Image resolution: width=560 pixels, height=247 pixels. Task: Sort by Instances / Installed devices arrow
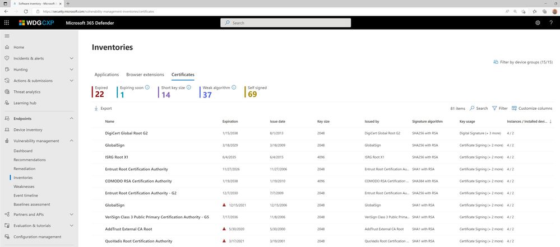(550, 122)
